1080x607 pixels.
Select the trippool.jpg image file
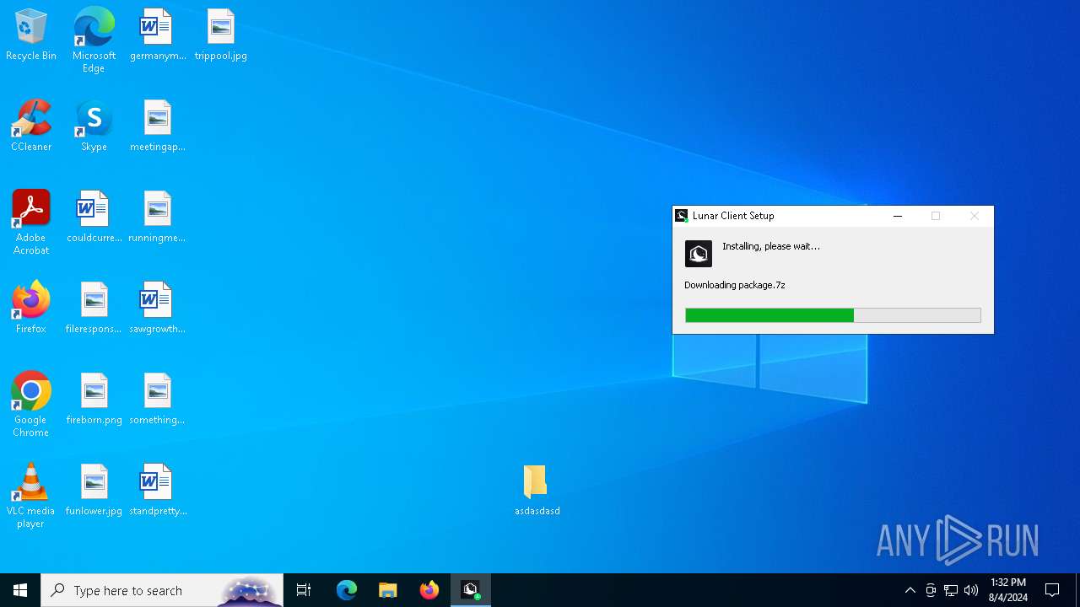tap(220, 35)
